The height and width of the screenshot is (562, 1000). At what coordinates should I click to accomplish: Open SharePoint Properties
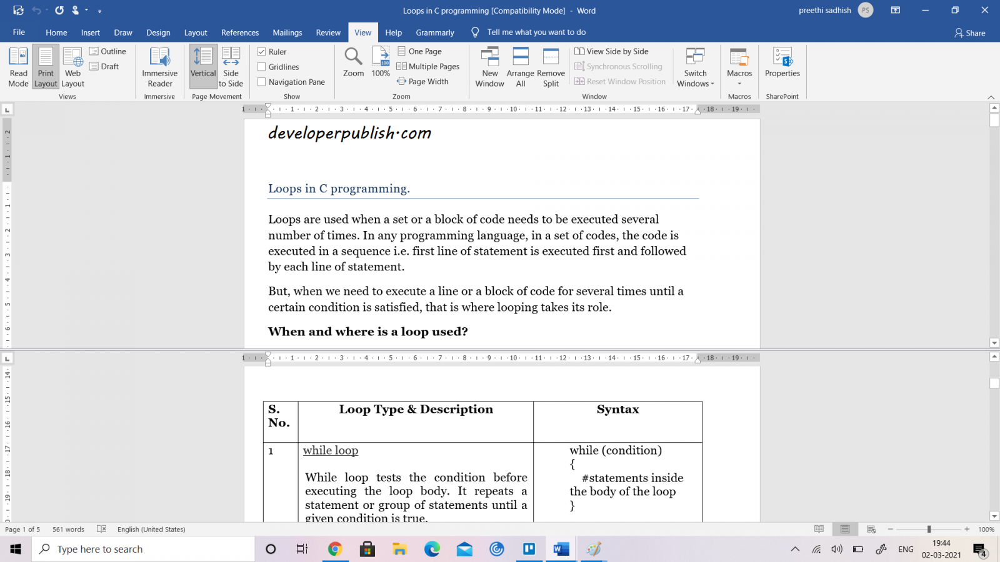782,66
